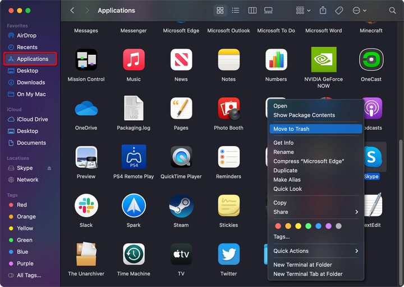Choose Make Alias in context menu
This screenshot has width=404, height=287.
pos(315,180)
